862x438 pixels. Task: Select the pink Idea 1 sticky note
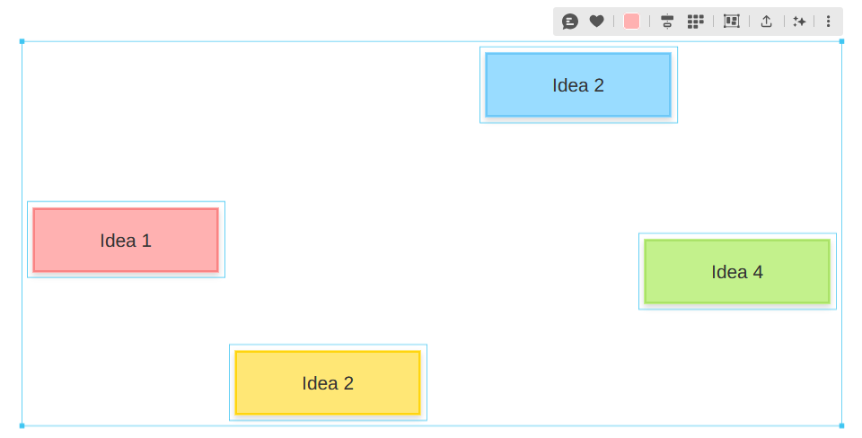[126, 240]
